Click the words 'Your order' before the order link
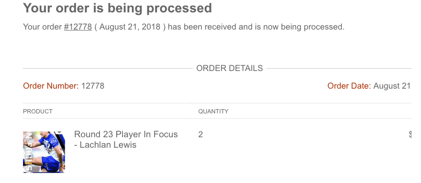Image resolution: width=421 pixels, height=183 pixels. click(43, 27)
